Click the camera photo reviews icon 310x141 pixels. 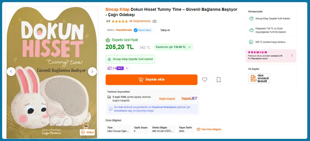tap(154, 21)
